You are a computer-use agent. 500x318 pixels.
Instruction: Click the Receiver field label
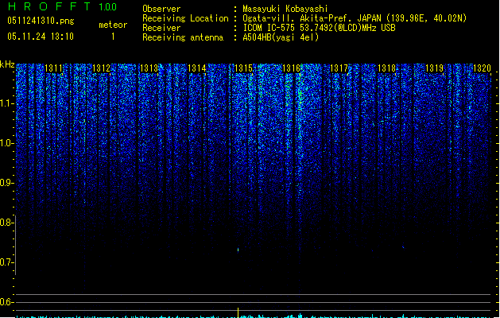coord(161,28)
